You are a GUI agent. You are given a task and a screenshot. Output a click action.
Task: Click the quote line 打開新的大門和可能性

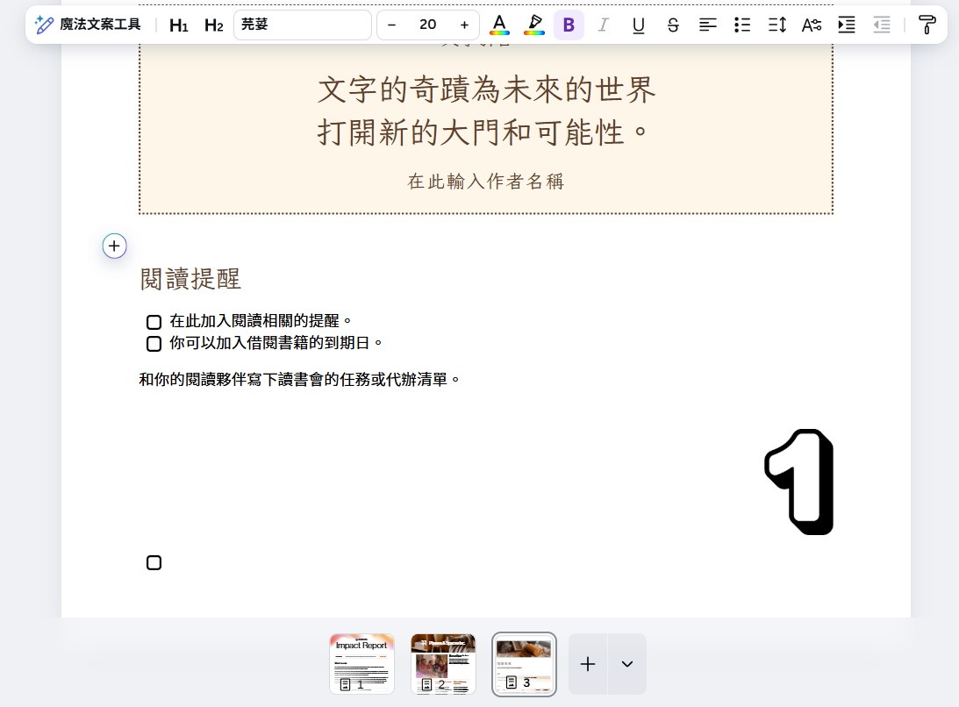pyautogui.click(x=482, y=132)
